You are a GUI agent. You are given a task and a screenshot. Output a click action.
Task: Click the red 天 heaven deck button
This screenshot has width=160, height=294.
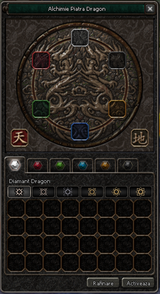pyautogui.click(x=19, y=138)
